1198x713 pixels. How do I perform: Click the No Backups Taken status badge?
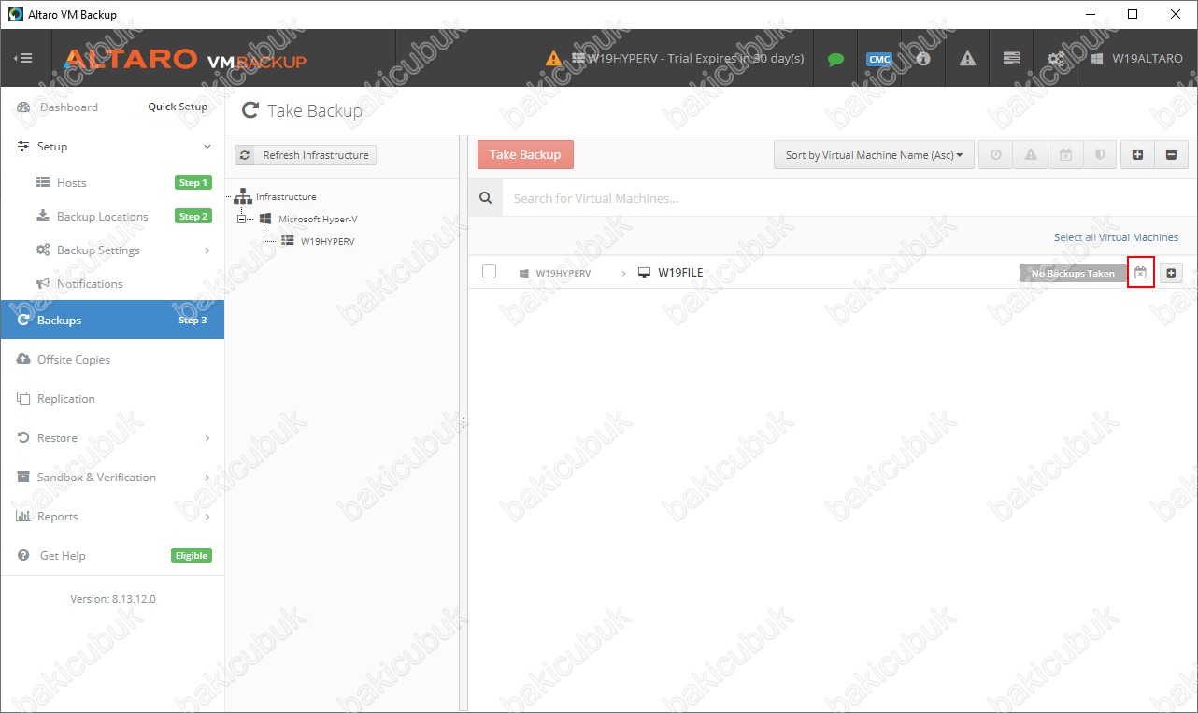click(1073, 273)
